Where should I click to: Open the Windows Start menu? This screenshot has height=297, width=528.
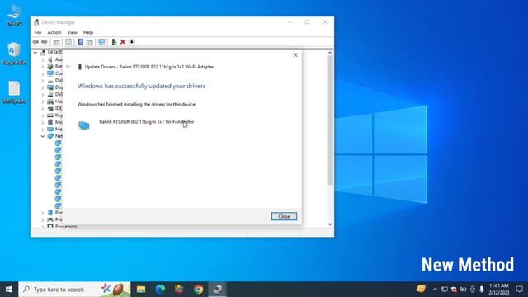tap(9, 290)
